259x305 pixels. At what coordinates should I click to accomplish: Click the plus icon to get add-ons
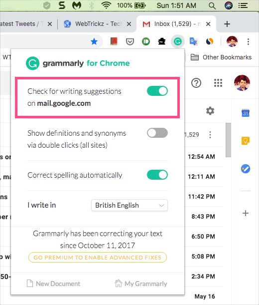pos(246,213)
